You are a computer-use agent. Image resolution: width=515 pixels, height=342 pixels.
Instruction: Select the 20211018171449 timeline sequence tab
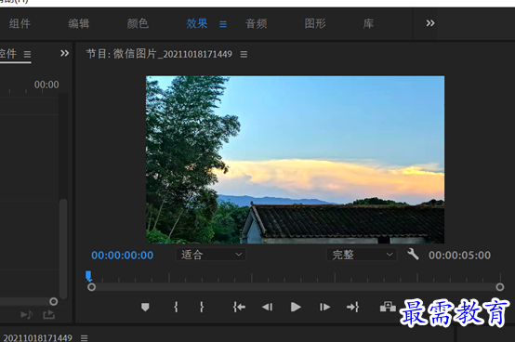tap(37, 337)
